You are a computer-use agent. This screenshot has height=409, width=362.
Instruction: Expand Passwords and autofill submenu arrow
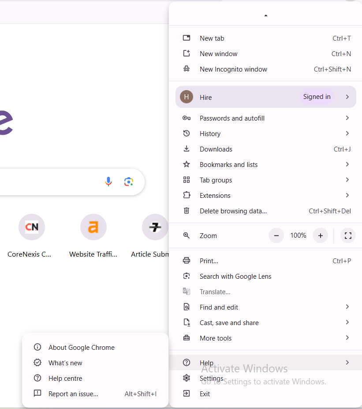(x=347, y=118)
